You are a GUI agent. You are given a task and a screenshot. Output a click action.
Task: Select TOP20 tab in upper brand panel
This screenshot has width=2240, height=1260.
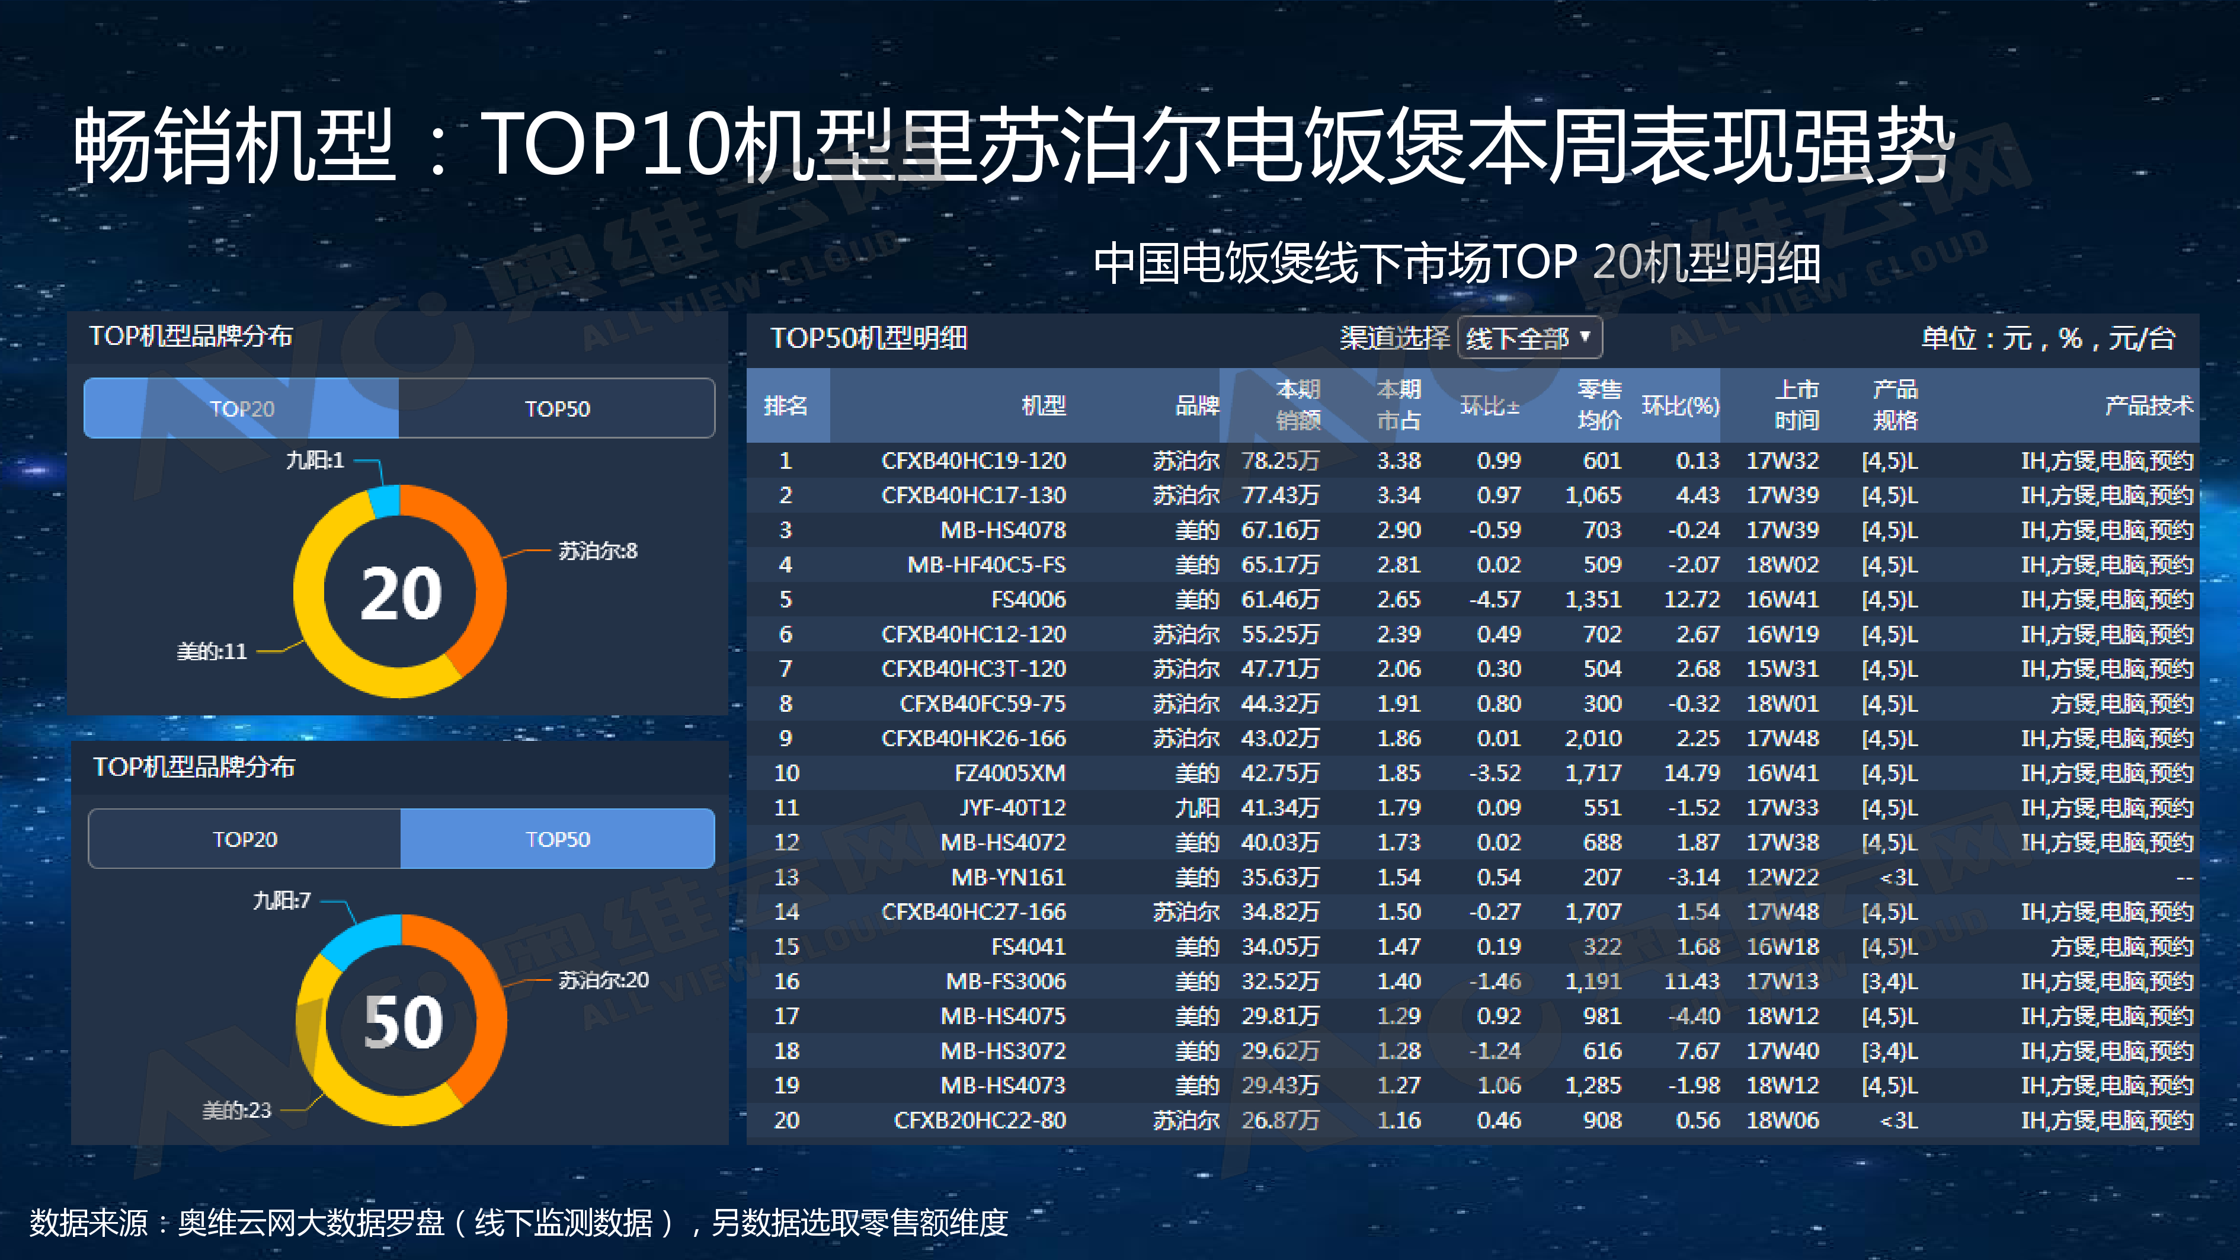pos(242,408)
